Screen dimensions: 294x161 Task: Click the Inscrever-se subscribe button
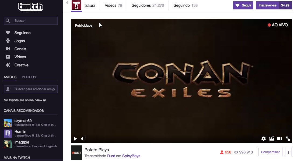coord(267,5)
